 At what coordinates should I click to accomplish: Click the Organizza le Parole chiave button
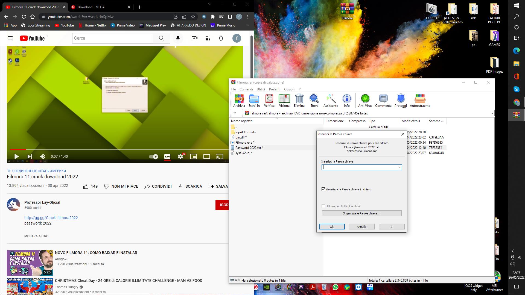tap(361, 213)
